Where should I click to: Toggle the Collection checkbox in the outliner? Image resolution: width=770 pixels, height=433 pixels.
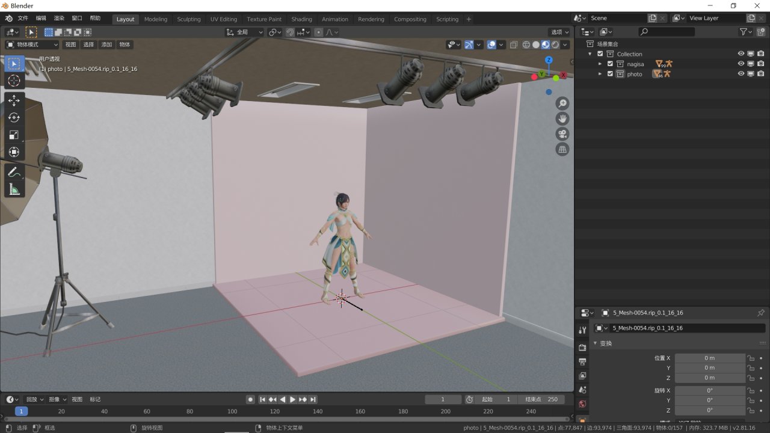pos(600,54)
